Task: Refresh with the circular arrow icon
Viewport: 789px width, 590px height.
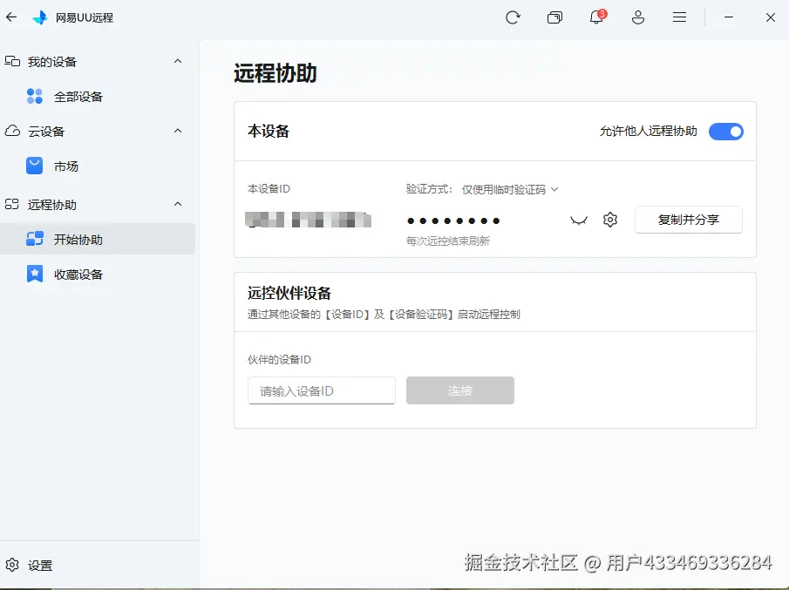Action: click(513, 17)
